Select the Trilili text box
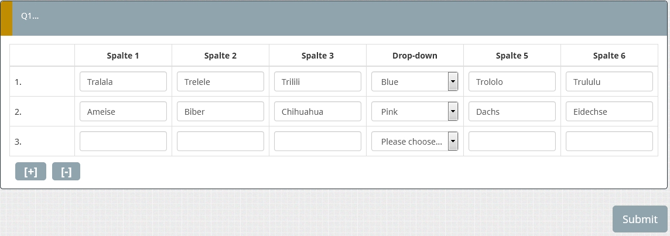670x236 pixels. (317, 82)
